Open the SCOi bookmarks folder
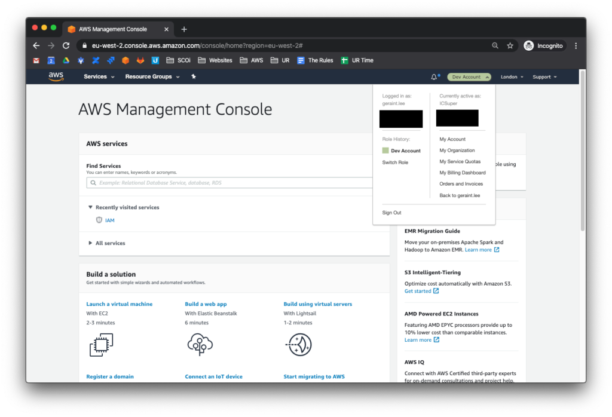This screenshot has width=612, height=417. [179, 60]
